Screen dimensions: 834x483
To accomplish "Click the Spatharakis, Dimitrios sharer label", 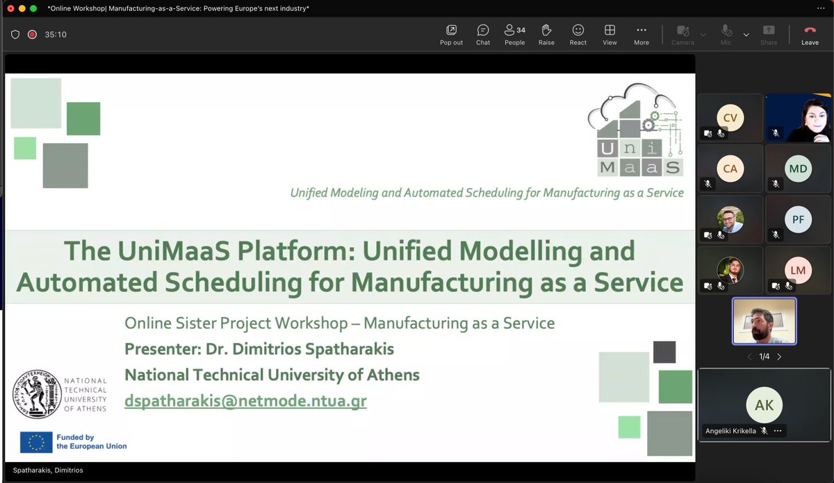I will click(x=48, y=471).
